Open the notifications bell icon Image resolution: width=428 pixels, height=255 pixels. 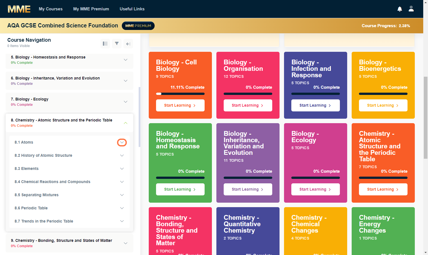tap(400, 9)
